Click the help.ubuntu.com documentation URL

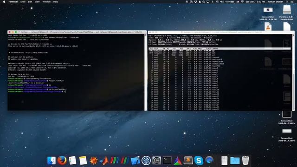(37, 52)
